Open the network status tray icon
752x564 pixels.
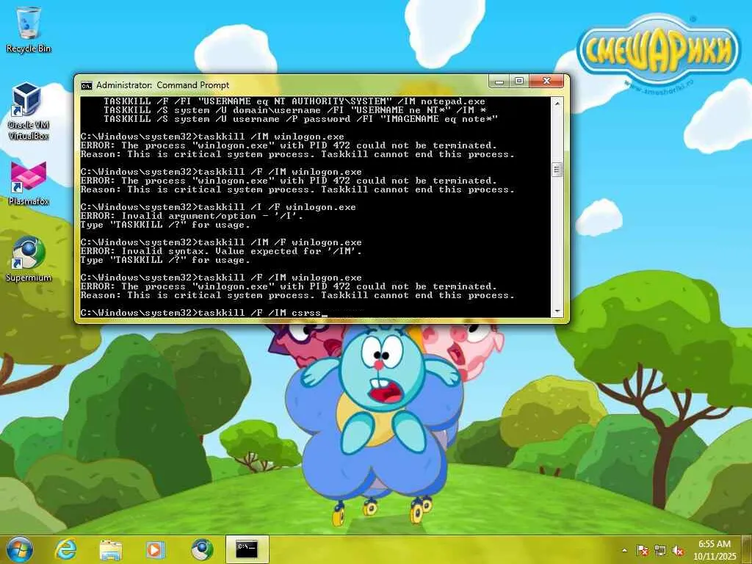(660, 551)
